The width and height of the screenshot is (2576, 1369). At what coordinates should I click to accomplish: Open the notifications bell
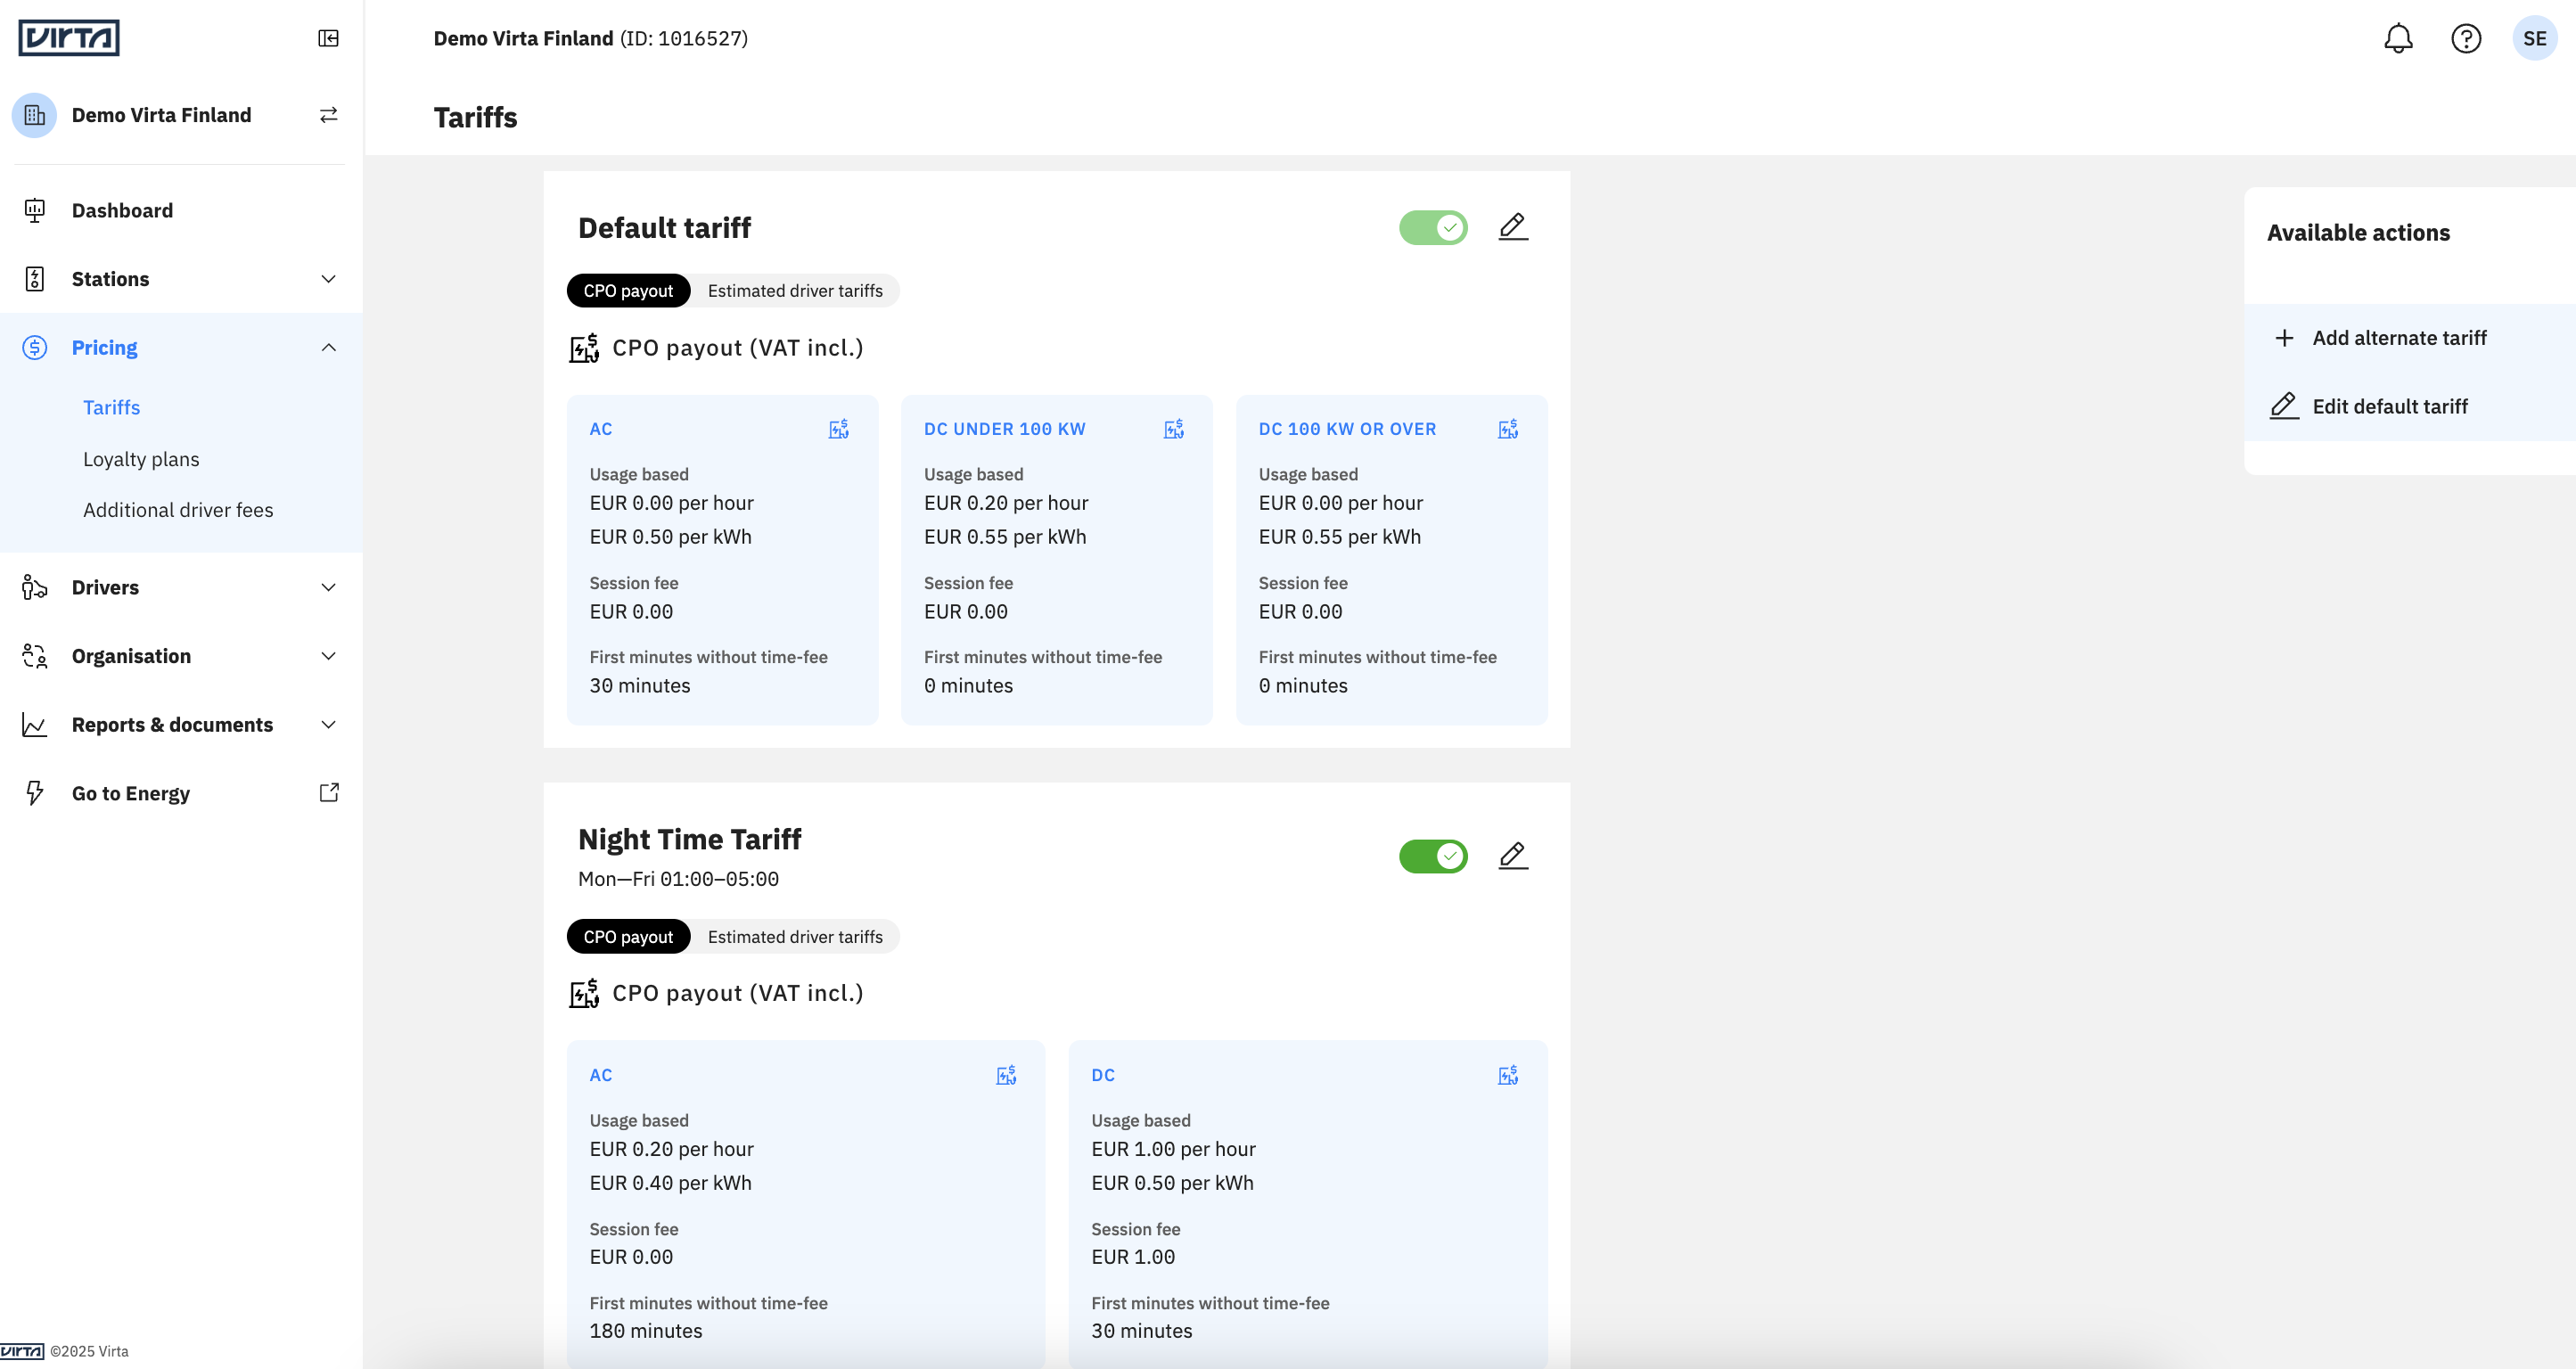click(2398, 38)
